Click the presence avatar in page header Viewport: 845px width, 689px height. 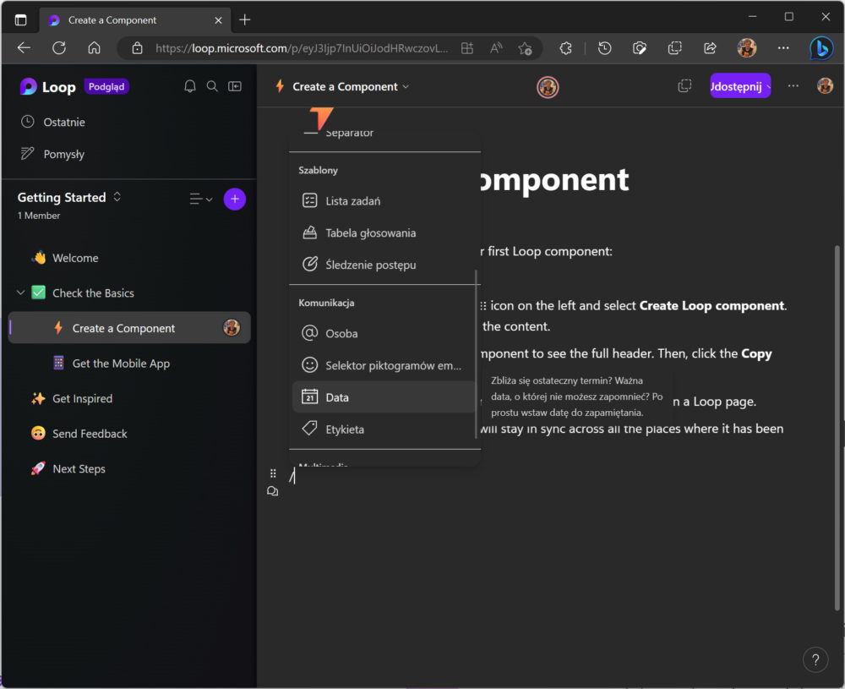[548, 87]
